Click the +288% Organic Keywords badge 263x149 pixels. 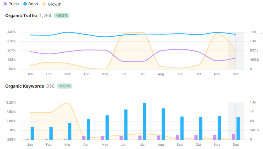click(64, 86)
